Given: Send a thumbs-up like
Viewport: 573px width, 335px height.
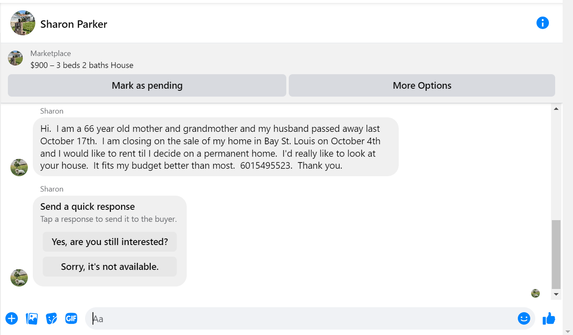Looking at the screenshot, I should click(x=549, y=318).
